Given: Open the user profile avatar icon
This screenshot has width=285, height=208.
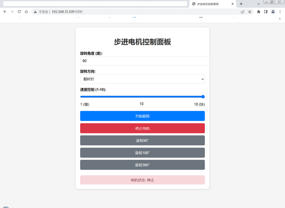Looking at the screenshot, I should pyautogui.click(x=273, y=12).
